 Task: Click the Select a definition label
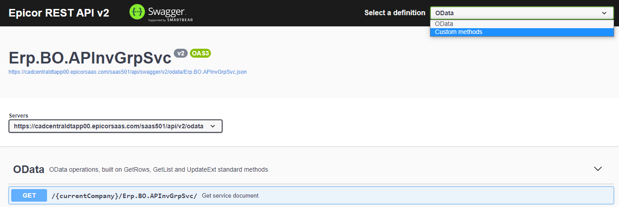395,13
